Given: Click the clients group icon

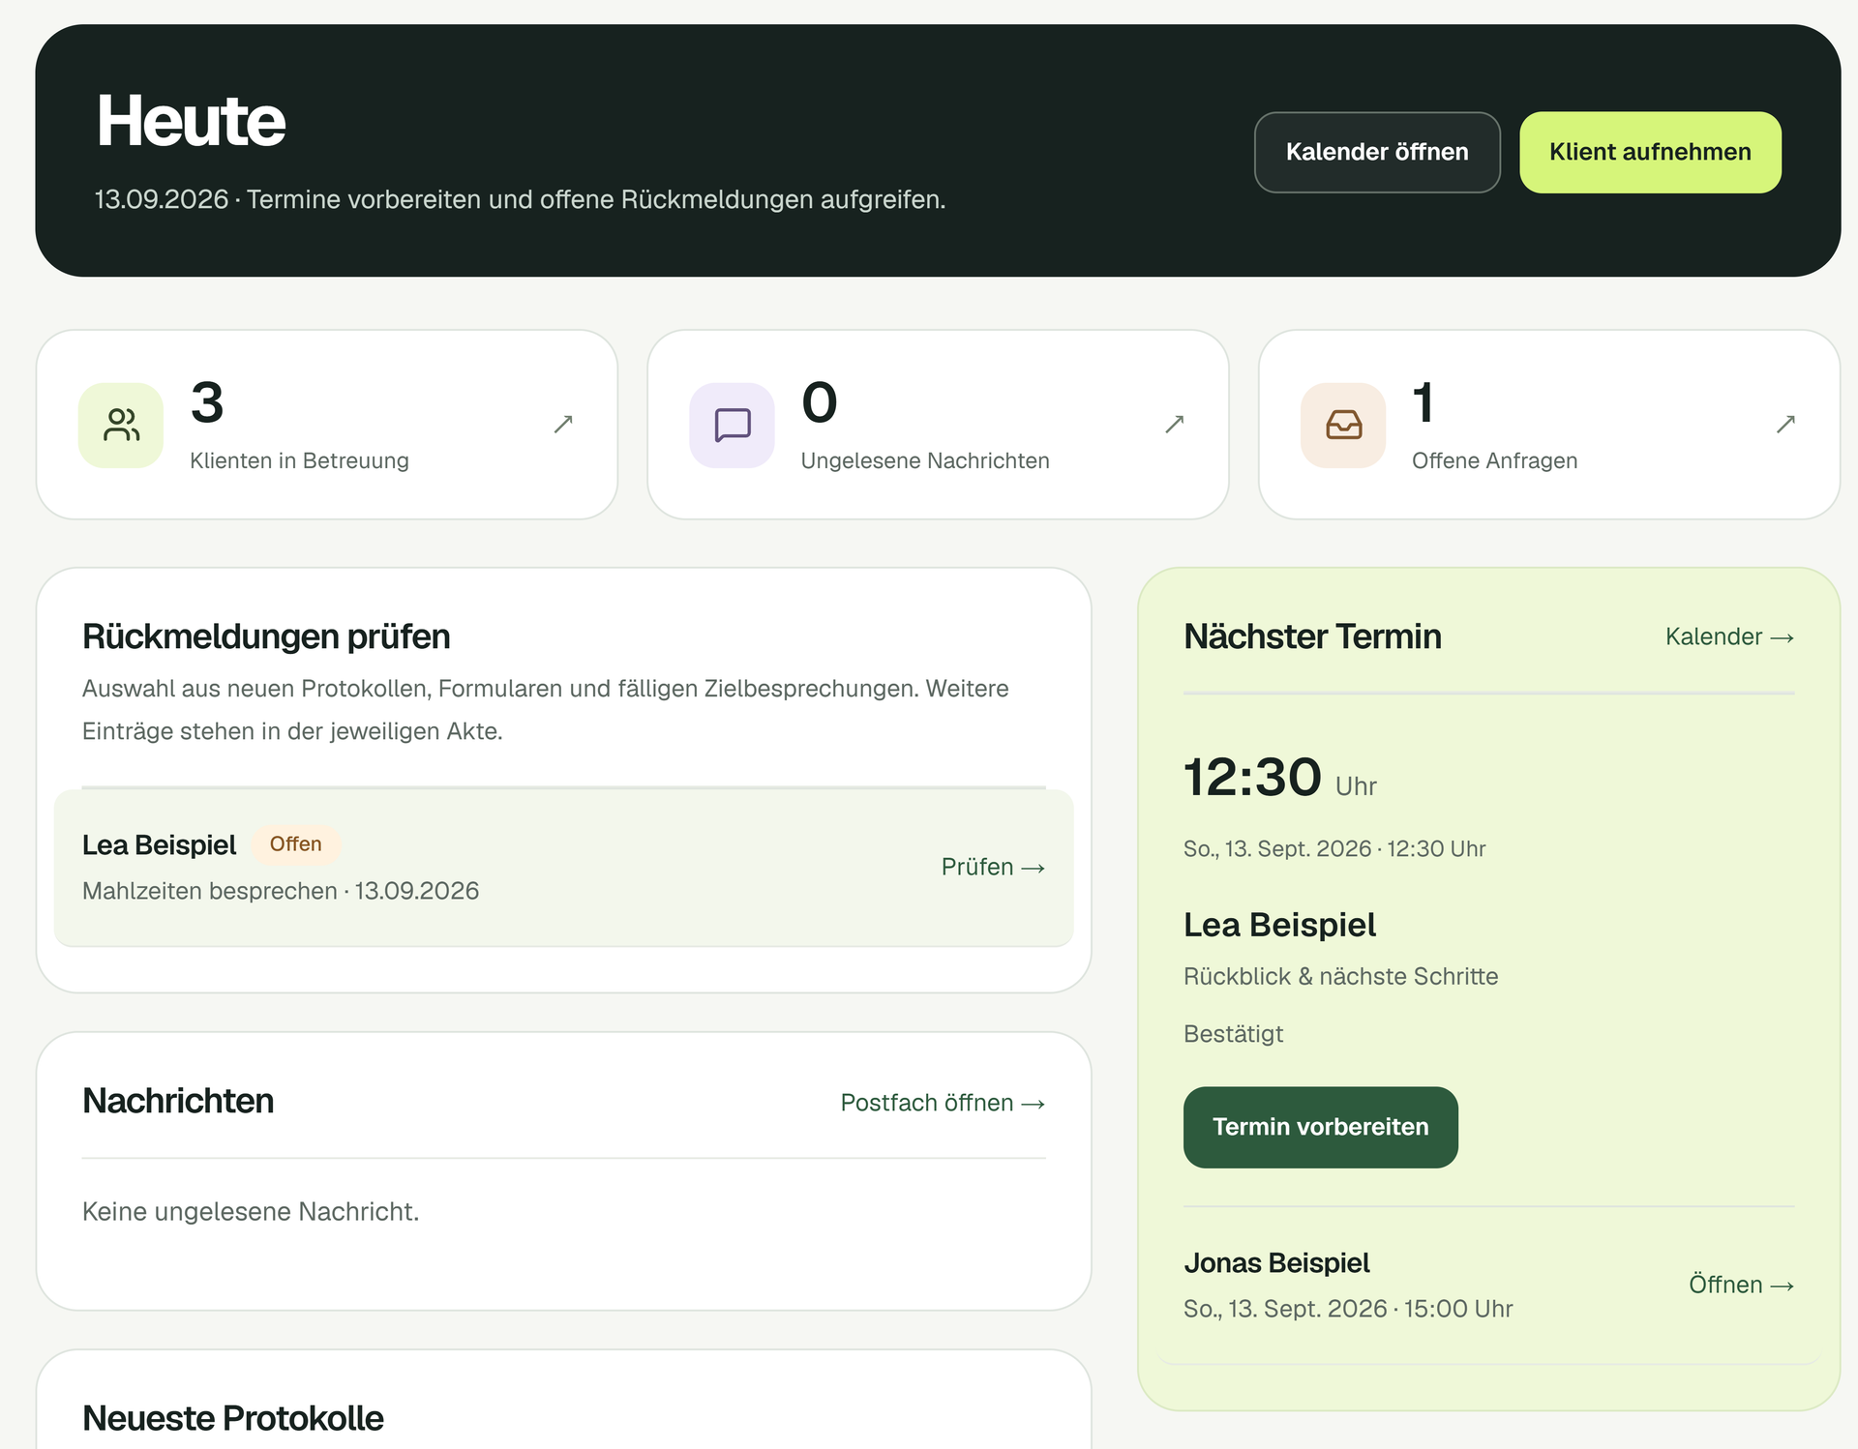Looking at the screenshot, I should (121, 425).
